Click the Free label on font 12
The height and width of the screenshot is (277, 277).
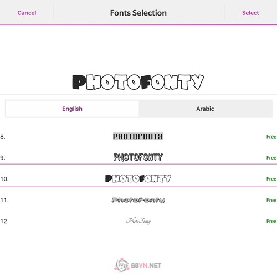pos(271,221)
